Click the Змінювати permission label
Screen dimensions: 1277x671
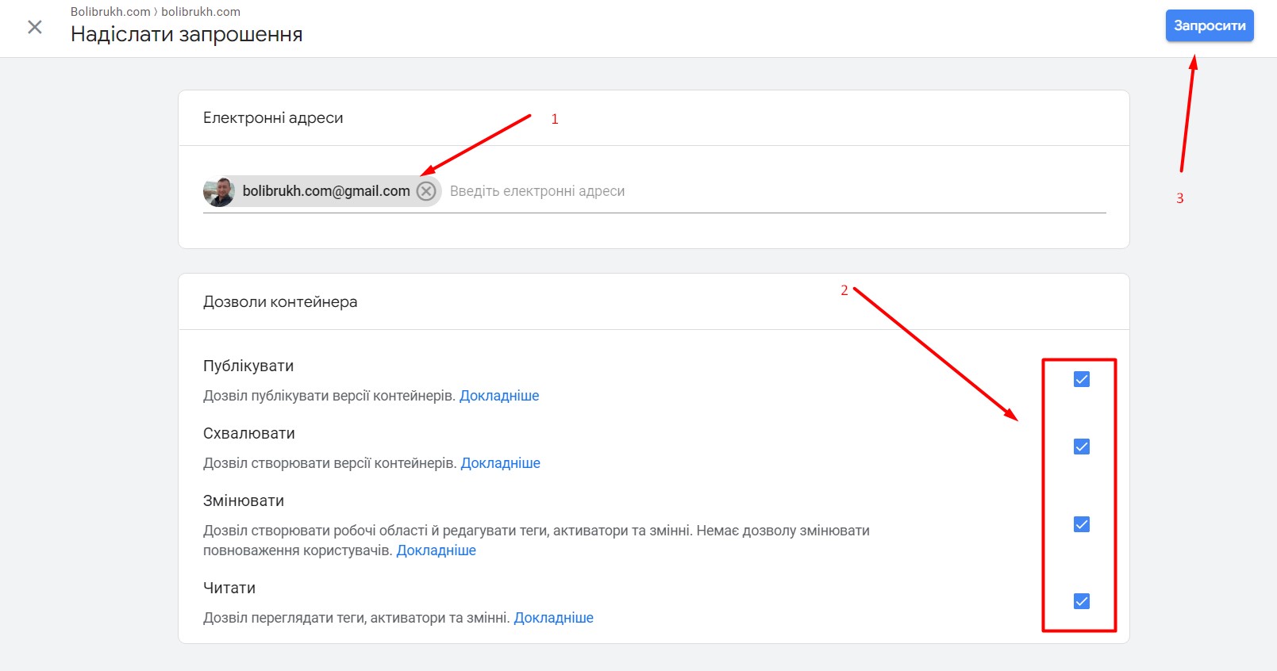pyautogui.click(x=244, y=501)
